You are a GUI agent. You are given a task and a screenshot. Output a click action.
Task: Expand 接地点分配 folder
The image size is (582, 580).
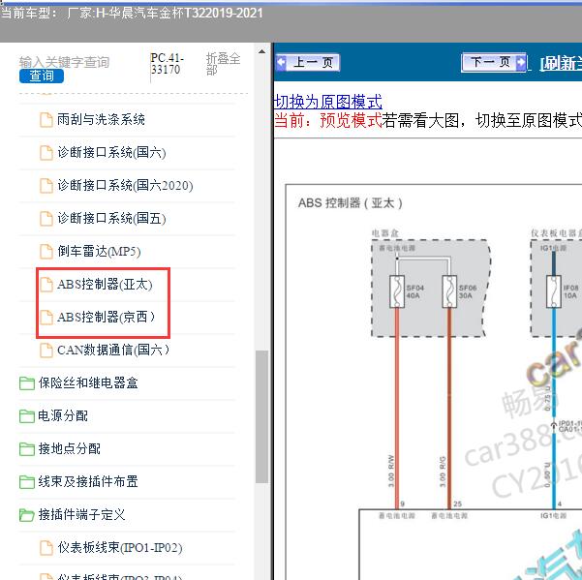pos(70,448)
